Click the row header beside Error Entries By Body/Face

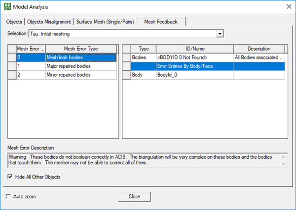127,66
